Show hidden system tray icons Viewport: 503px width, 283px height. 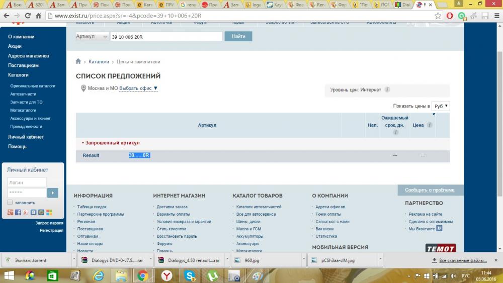point(408,276)
